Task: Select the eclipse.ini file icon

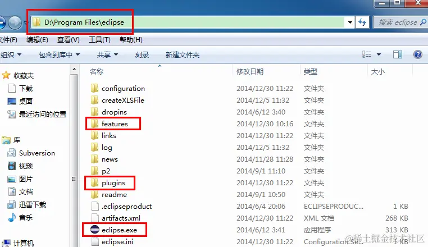Action: (x=95, y=241)
